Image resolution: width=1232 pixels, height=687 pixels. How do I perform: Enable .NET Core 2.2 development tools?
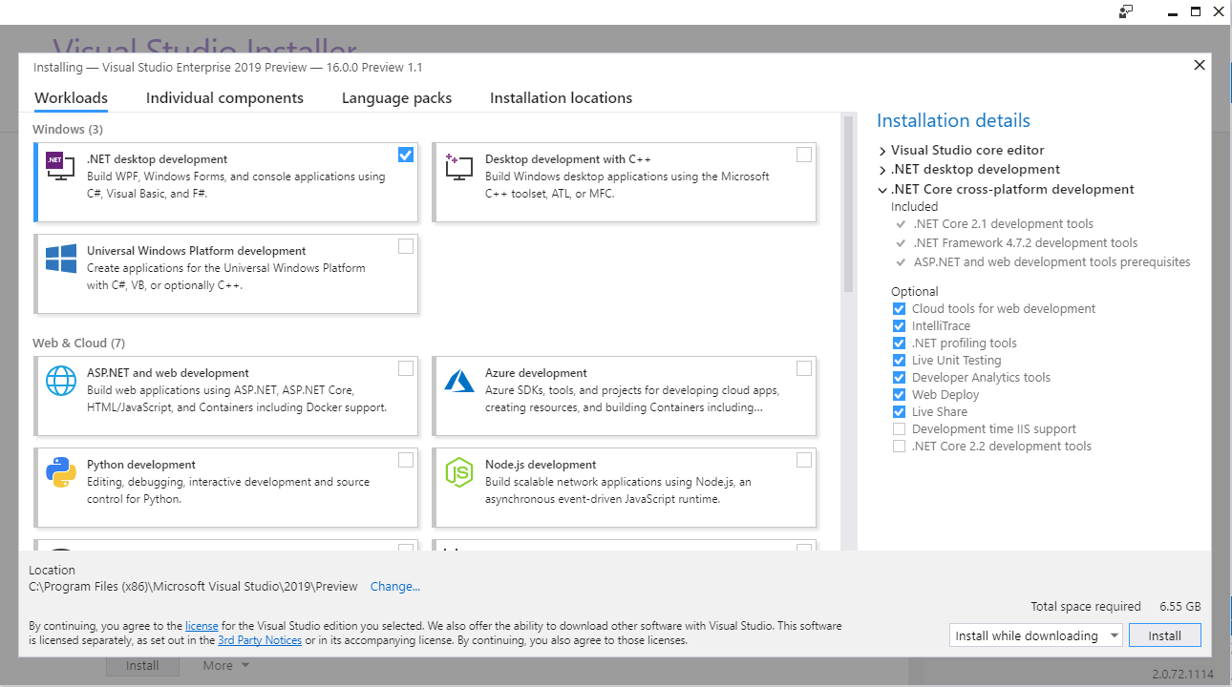pyautogui.click(x=899, y=447)
